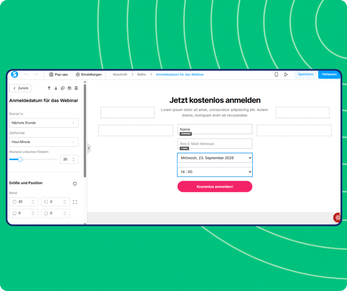The height and width of the screenshot is (291, 347).
Task: Select the Lorem ipsum paragraph text
Action: tap(214, 113)
